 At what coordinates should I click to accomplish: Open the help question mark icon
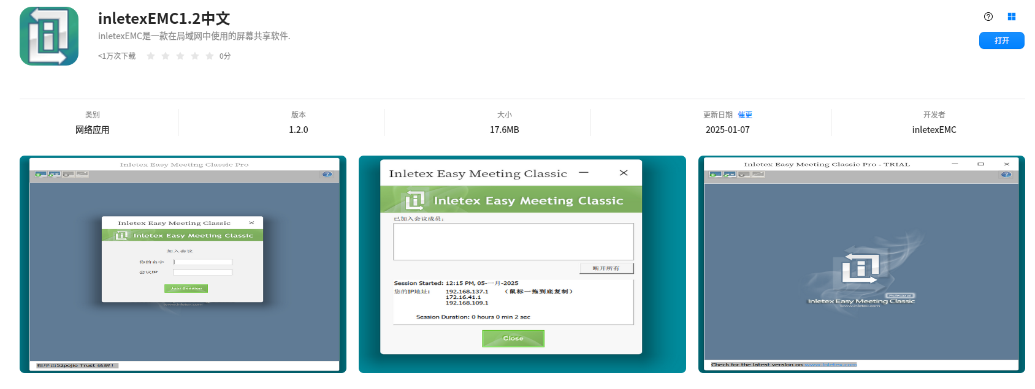(988, 17)
